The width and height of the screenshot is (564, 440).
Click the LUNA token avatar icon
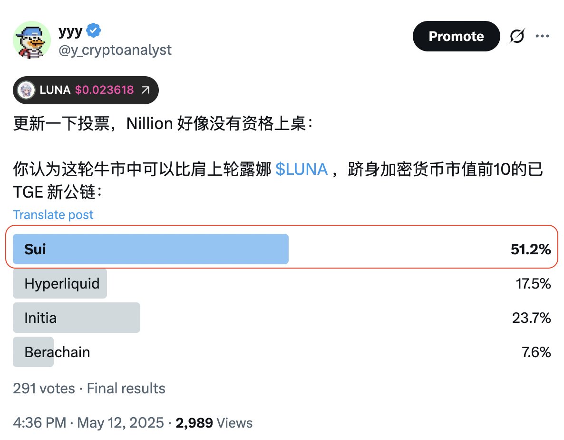[x=26, y=90]
